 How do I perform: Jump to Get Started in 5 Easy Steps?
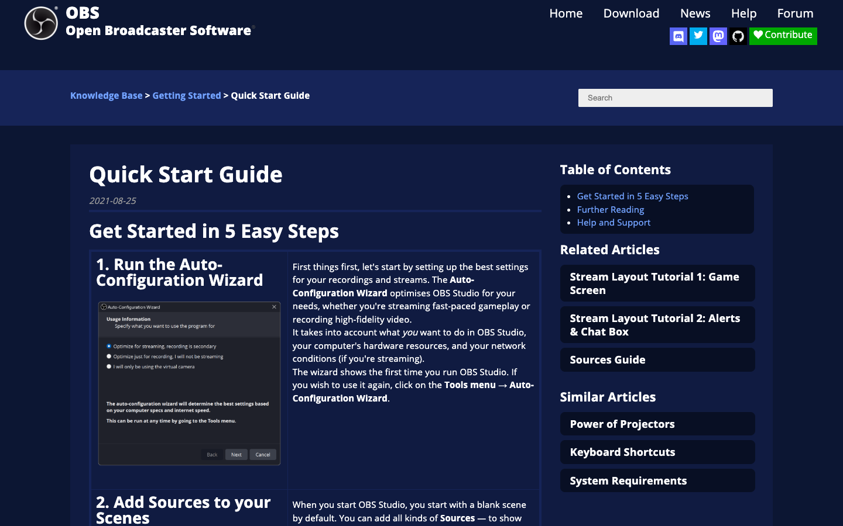632,196
